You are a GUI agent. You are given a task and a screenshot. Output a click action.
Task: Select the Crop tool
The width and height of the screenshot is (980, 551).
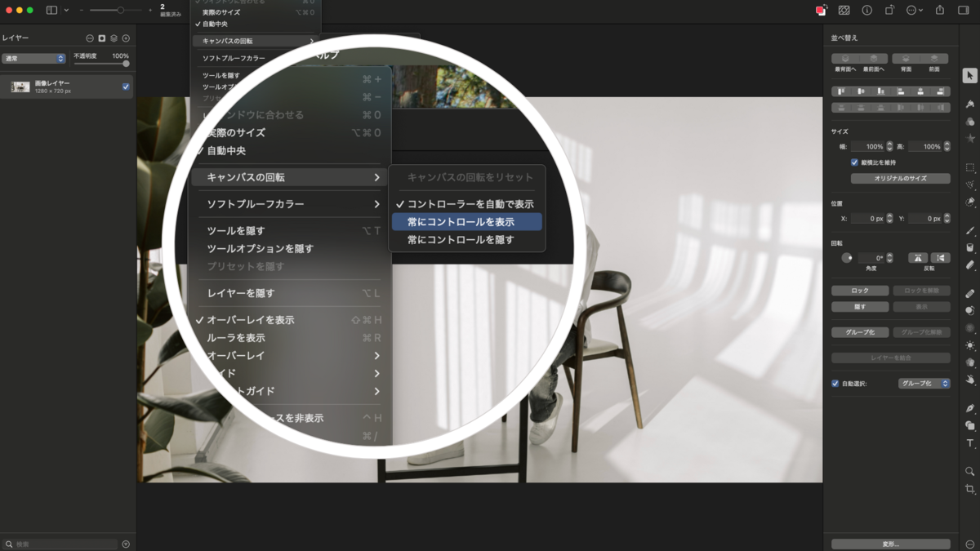[969, 489]
